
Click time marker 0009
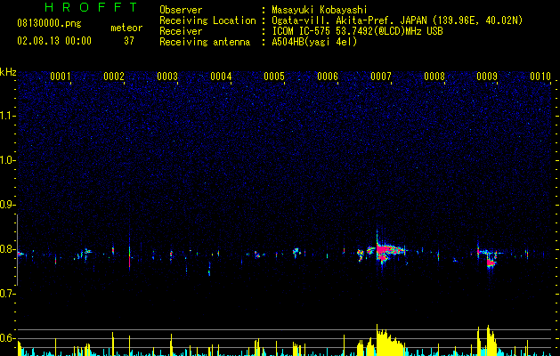[487, 77]
